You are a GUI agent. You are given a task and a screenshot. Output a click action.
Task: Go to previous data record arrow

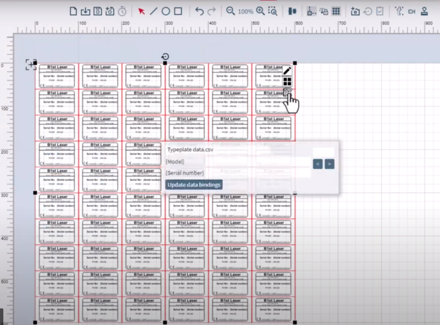tap(318, 164)
